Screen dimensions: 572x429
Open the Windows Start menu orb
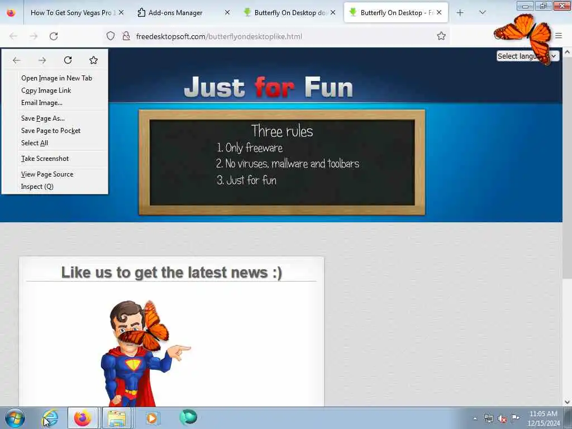point(15,418)
